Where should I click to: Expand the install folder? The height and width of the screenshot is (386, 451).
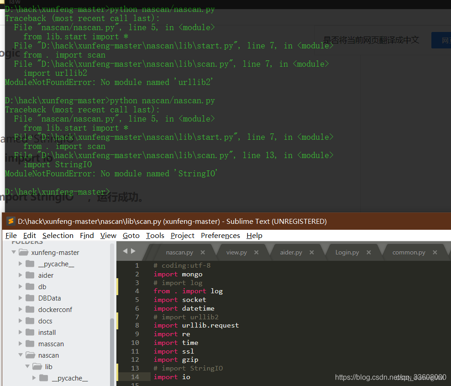21,332
